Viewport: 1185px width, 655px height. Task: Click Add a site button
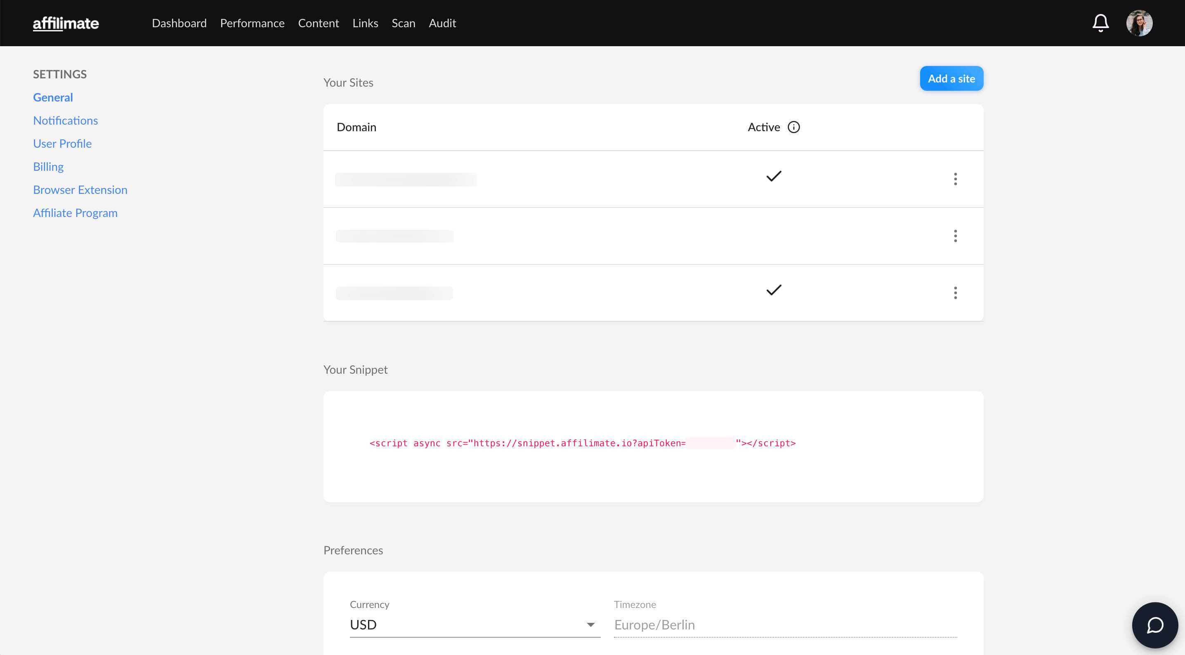click(x=952, y=78)
